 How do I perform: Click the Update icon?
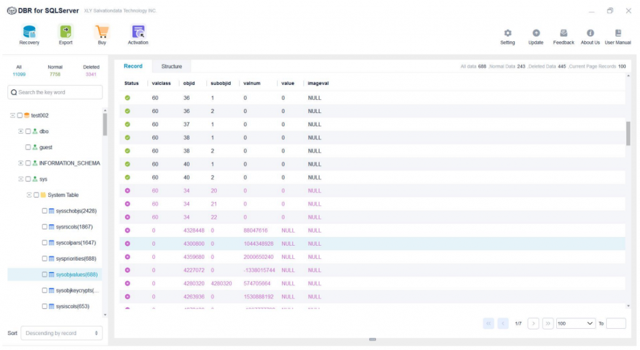tap(536, 33)
